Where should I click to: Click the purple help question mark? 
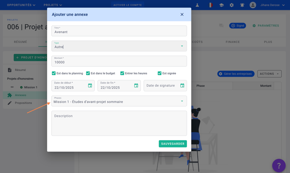(x=279, y=165)
